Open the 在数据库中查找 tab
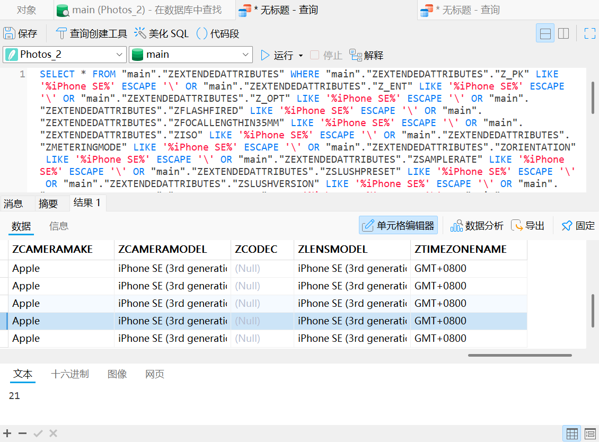This screenshot has height=442, width=599. coord(145,10)
